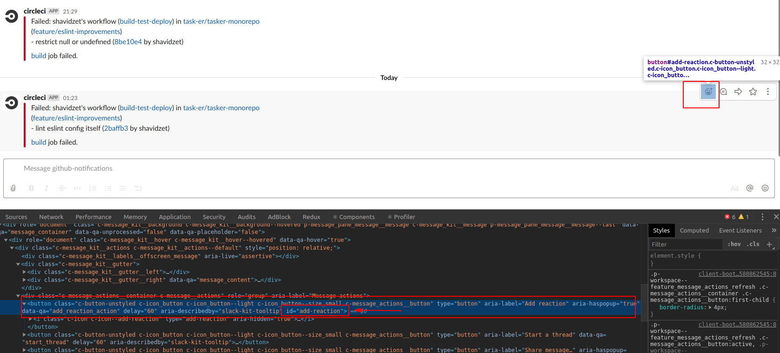Switch to the Application tab
The height and width of the screenshot is (353, 780).
(x=175, y=217)
